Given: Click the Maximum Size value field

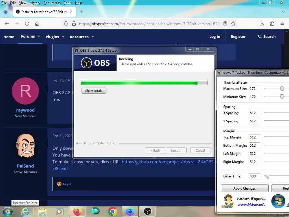Looking at the screenshot, I should [254, 89].
